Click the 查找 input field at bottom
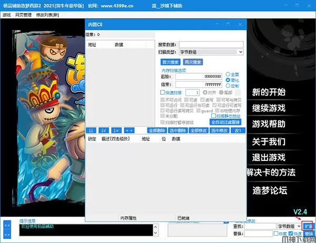The width and height of the screenshot is (316, 243). click(x=260, y=226)
